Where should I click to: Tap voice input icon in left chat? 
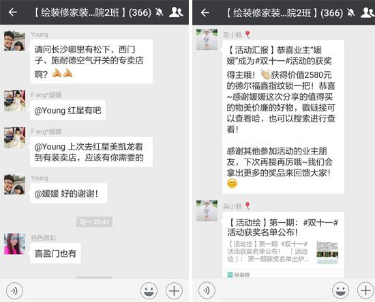point(15,291)
